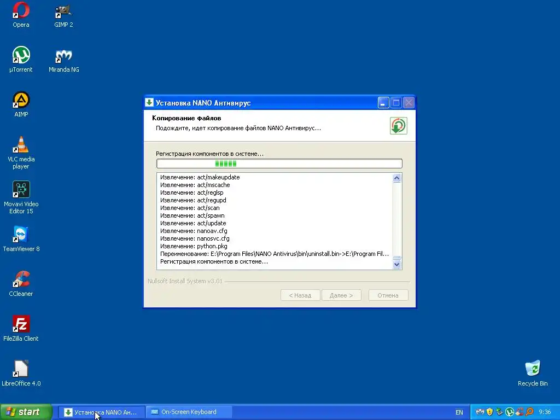Screen dimensions: 560x420
Task: Select the Recycle Bin icon
Action: coord(533,374)
